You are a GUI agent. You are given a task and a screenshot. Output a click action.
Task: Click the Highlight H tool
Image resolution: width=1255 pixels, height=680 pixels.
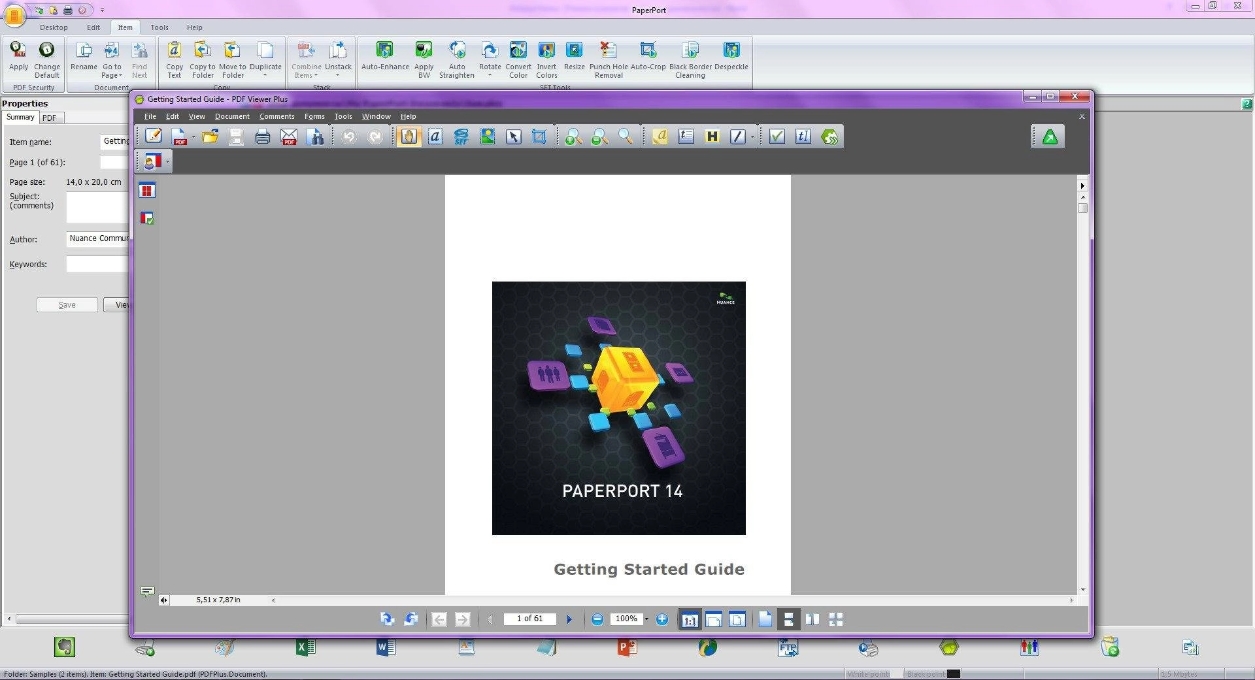click(x=712, y=137)
